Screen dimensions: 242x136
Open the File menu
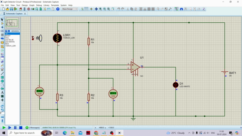(2, 5)
